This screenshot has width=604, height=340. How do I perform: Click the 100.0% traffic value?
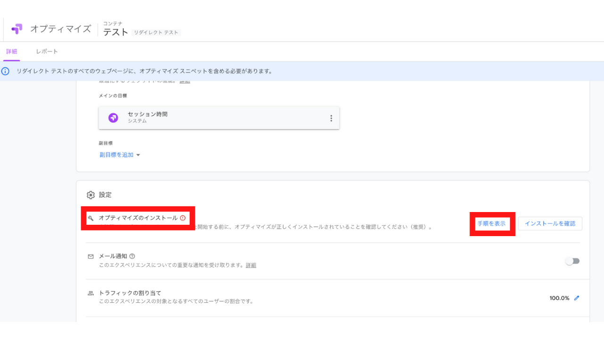coord(560,298)
